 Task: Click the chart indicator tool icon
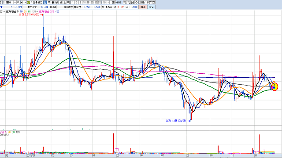tap(125, 2)
